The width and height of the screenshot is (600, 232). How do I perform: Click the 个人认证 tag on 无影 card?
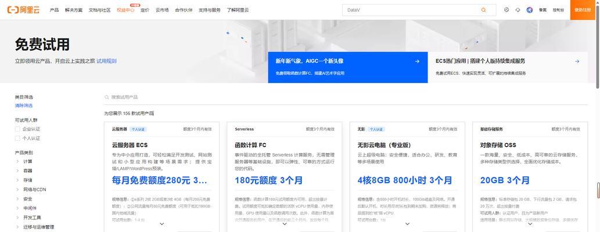376,129
